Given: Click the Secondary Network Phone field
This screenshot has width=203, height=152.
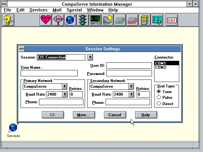Looking at the screenshot, I should point(128,102).
